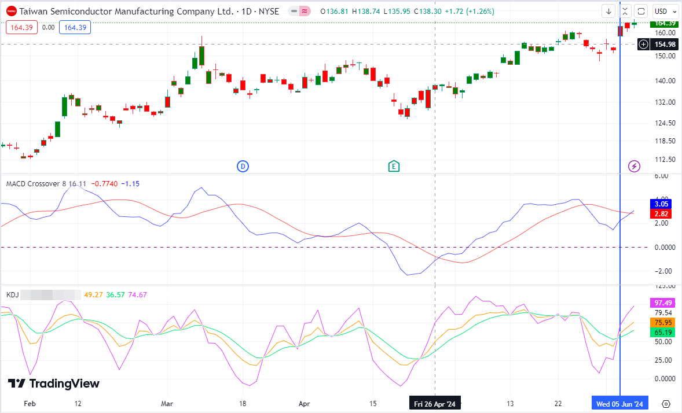The width and height of the screenshot is (682, 413).
Task: Click the blue 164.39 buy price button
Action: click(x=75, y=27)
